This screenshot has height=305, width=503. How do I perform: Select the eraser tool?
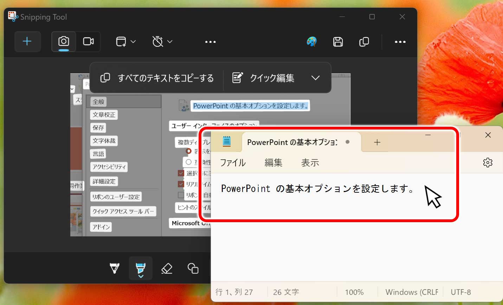(x=167, y=268)
